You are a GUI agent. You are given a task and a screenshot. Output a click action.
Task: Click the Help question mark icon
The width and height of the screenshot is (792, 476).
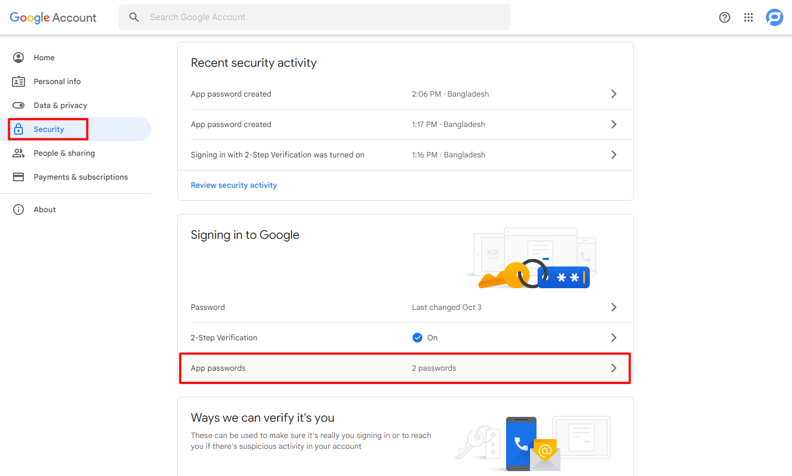point(725,17)
